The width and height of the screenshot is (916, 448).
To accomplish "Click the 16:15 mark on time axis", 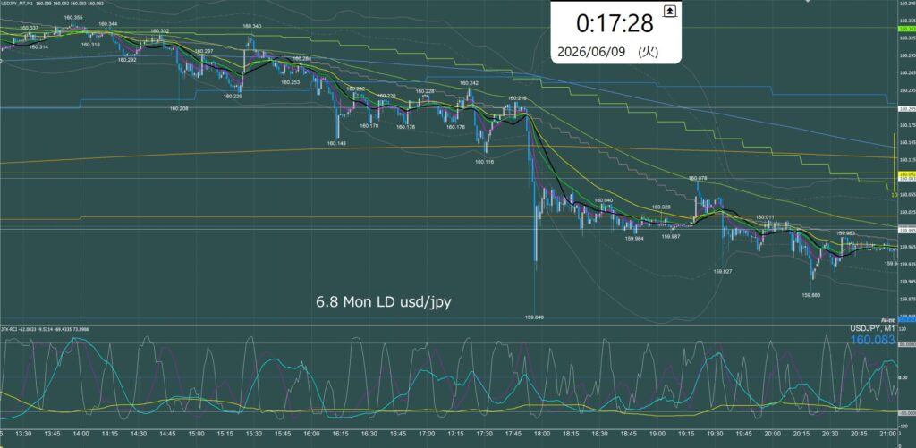I will [x=340, y=434].
